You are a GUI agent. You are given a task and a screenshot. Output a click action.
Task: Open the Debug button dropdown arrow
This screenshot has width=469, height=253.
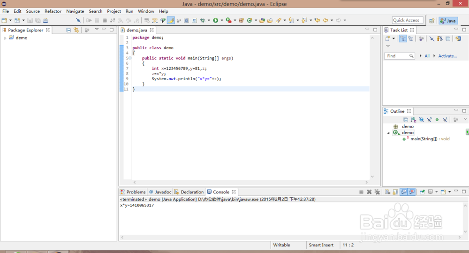[x=209, y=20]
